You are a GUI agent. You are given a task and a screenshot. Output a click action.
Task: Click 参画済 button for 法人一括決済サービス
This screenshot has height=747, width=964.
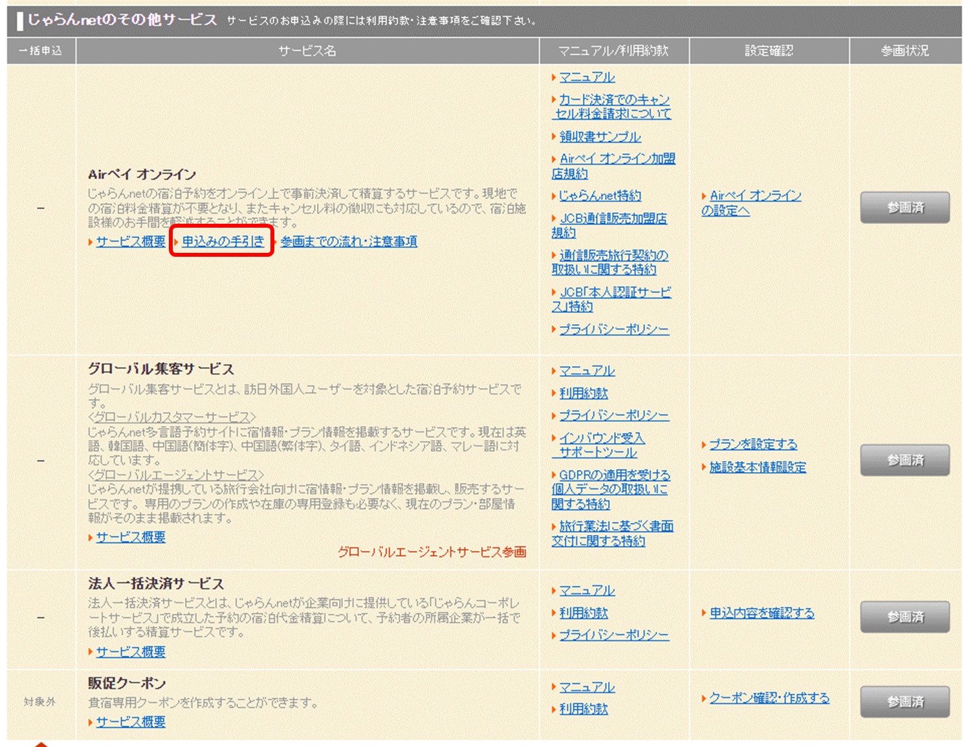pos(904,617)
